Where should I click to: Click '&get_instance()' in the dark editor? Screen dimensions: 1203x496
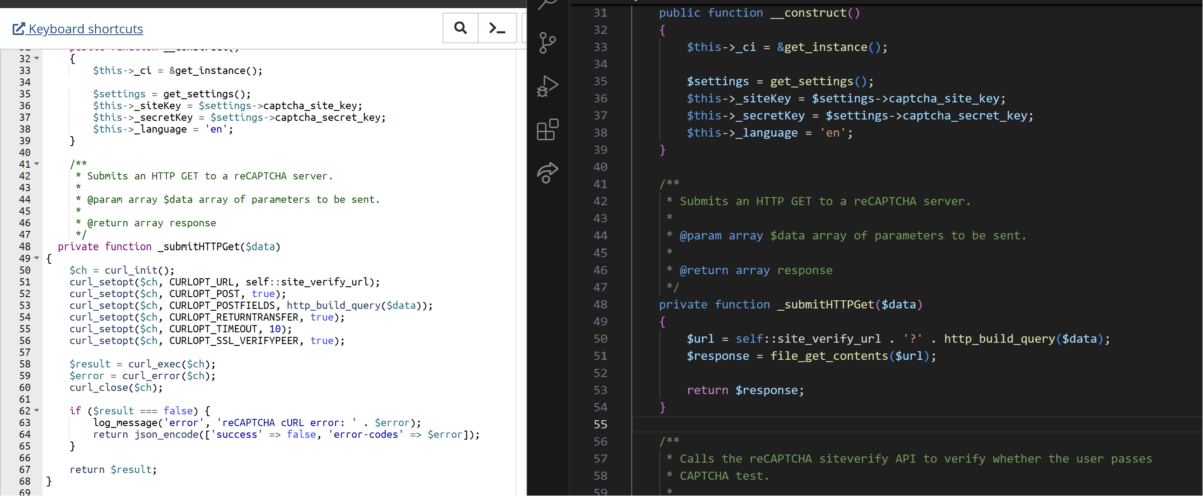[x=829, y=47]
